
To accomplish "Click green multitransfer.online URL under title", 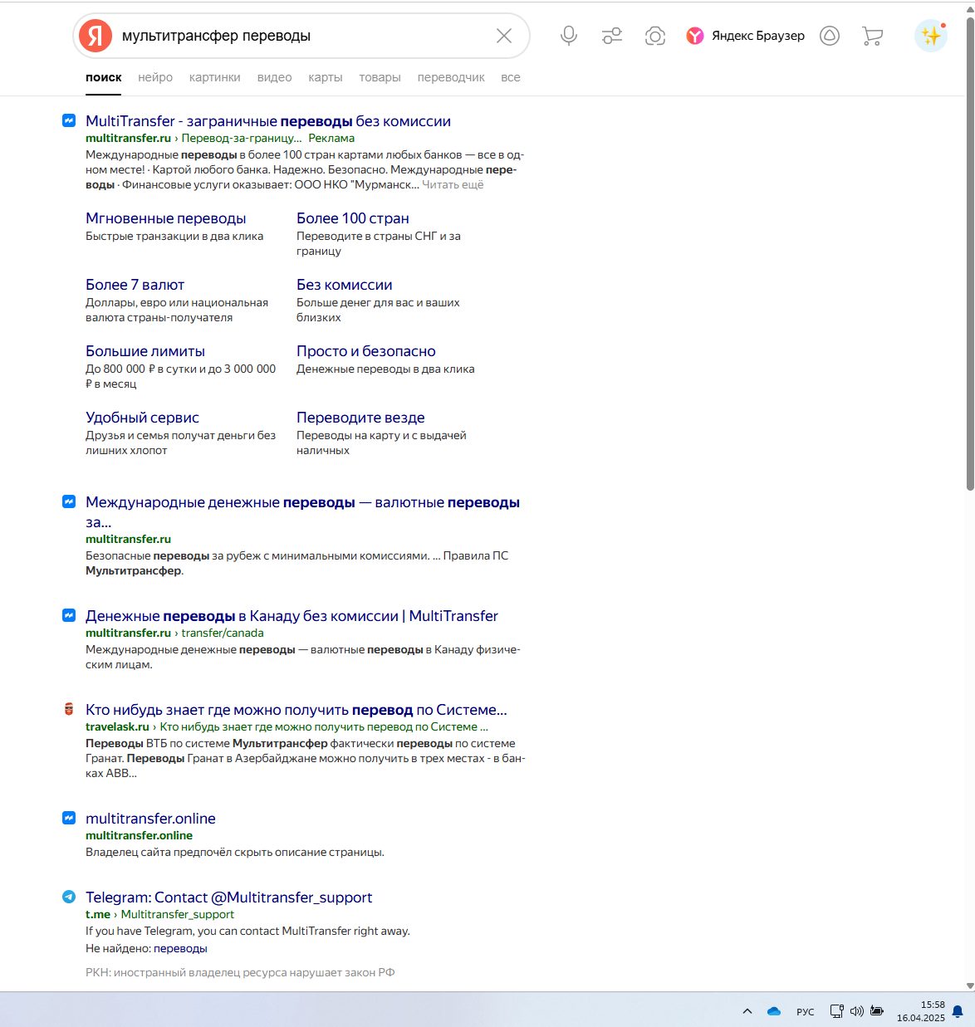I will coord(140,835).
